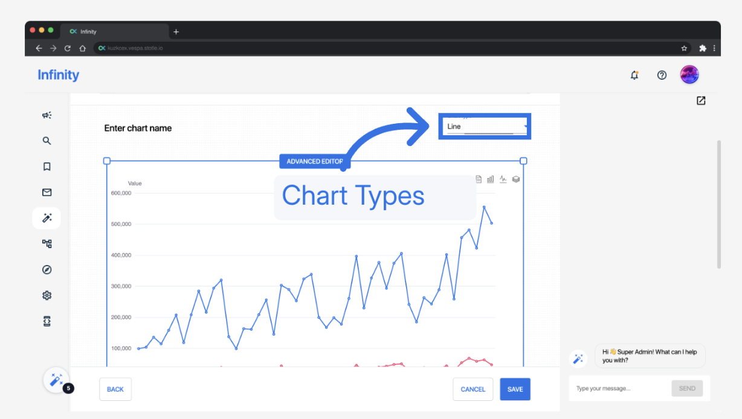Switch chart to bar chart view

pyautogui.click(x=491, y=179)
